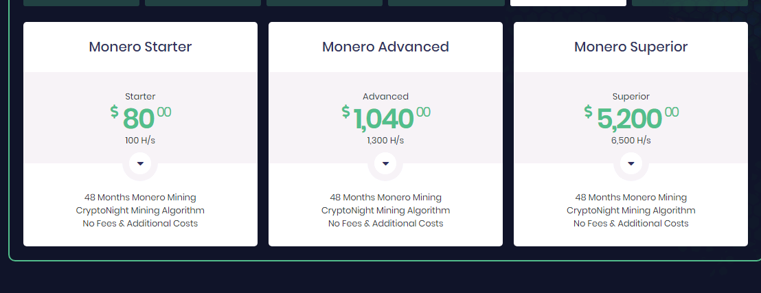Click the 1,300 H/s hashrate label

(x=385, y=141)
